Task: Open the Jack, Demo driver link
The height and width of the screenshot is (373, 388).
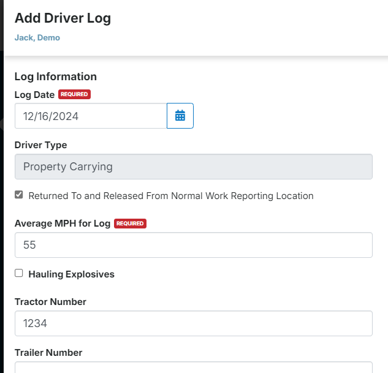Action: click(37, 37)
